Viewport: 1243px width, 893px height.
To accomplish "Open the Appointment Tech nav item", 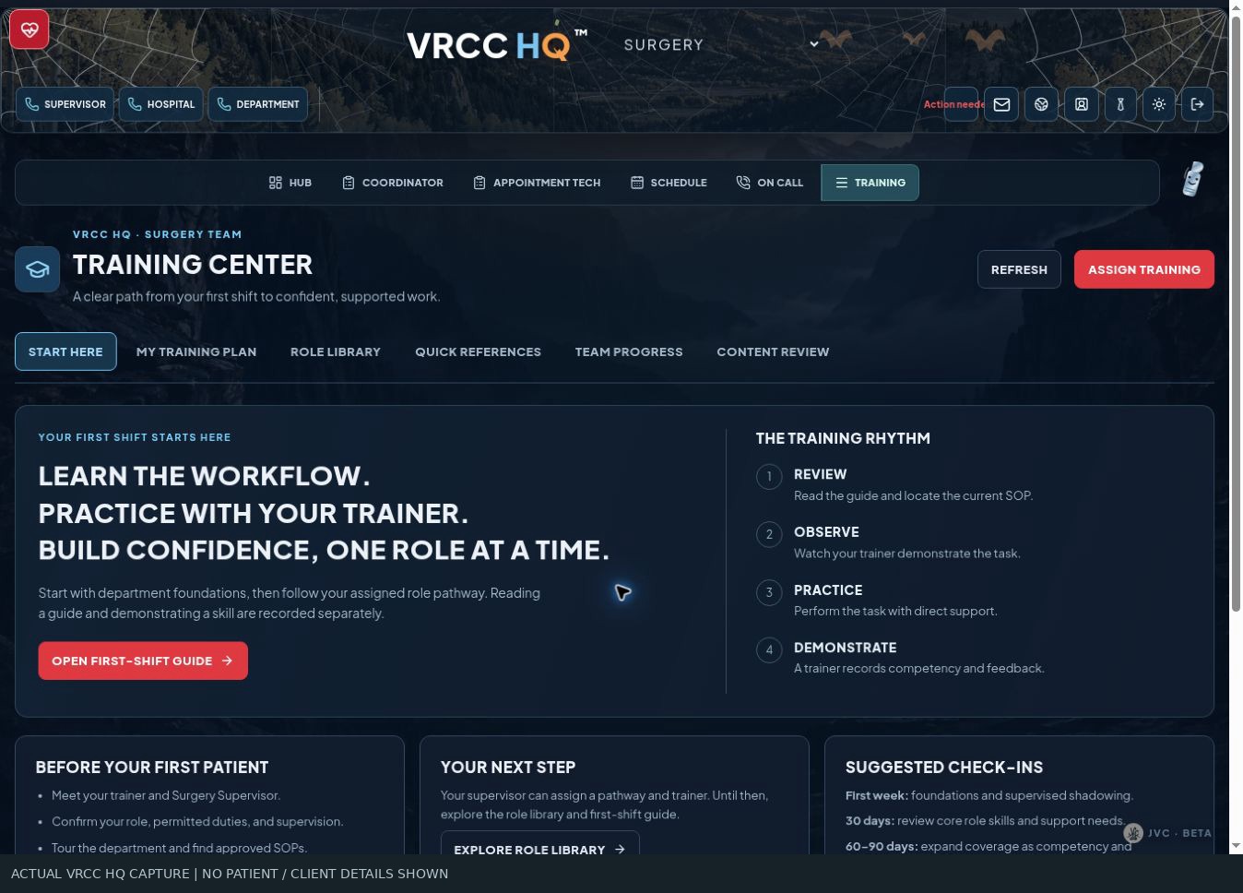I will click(537, 183).
